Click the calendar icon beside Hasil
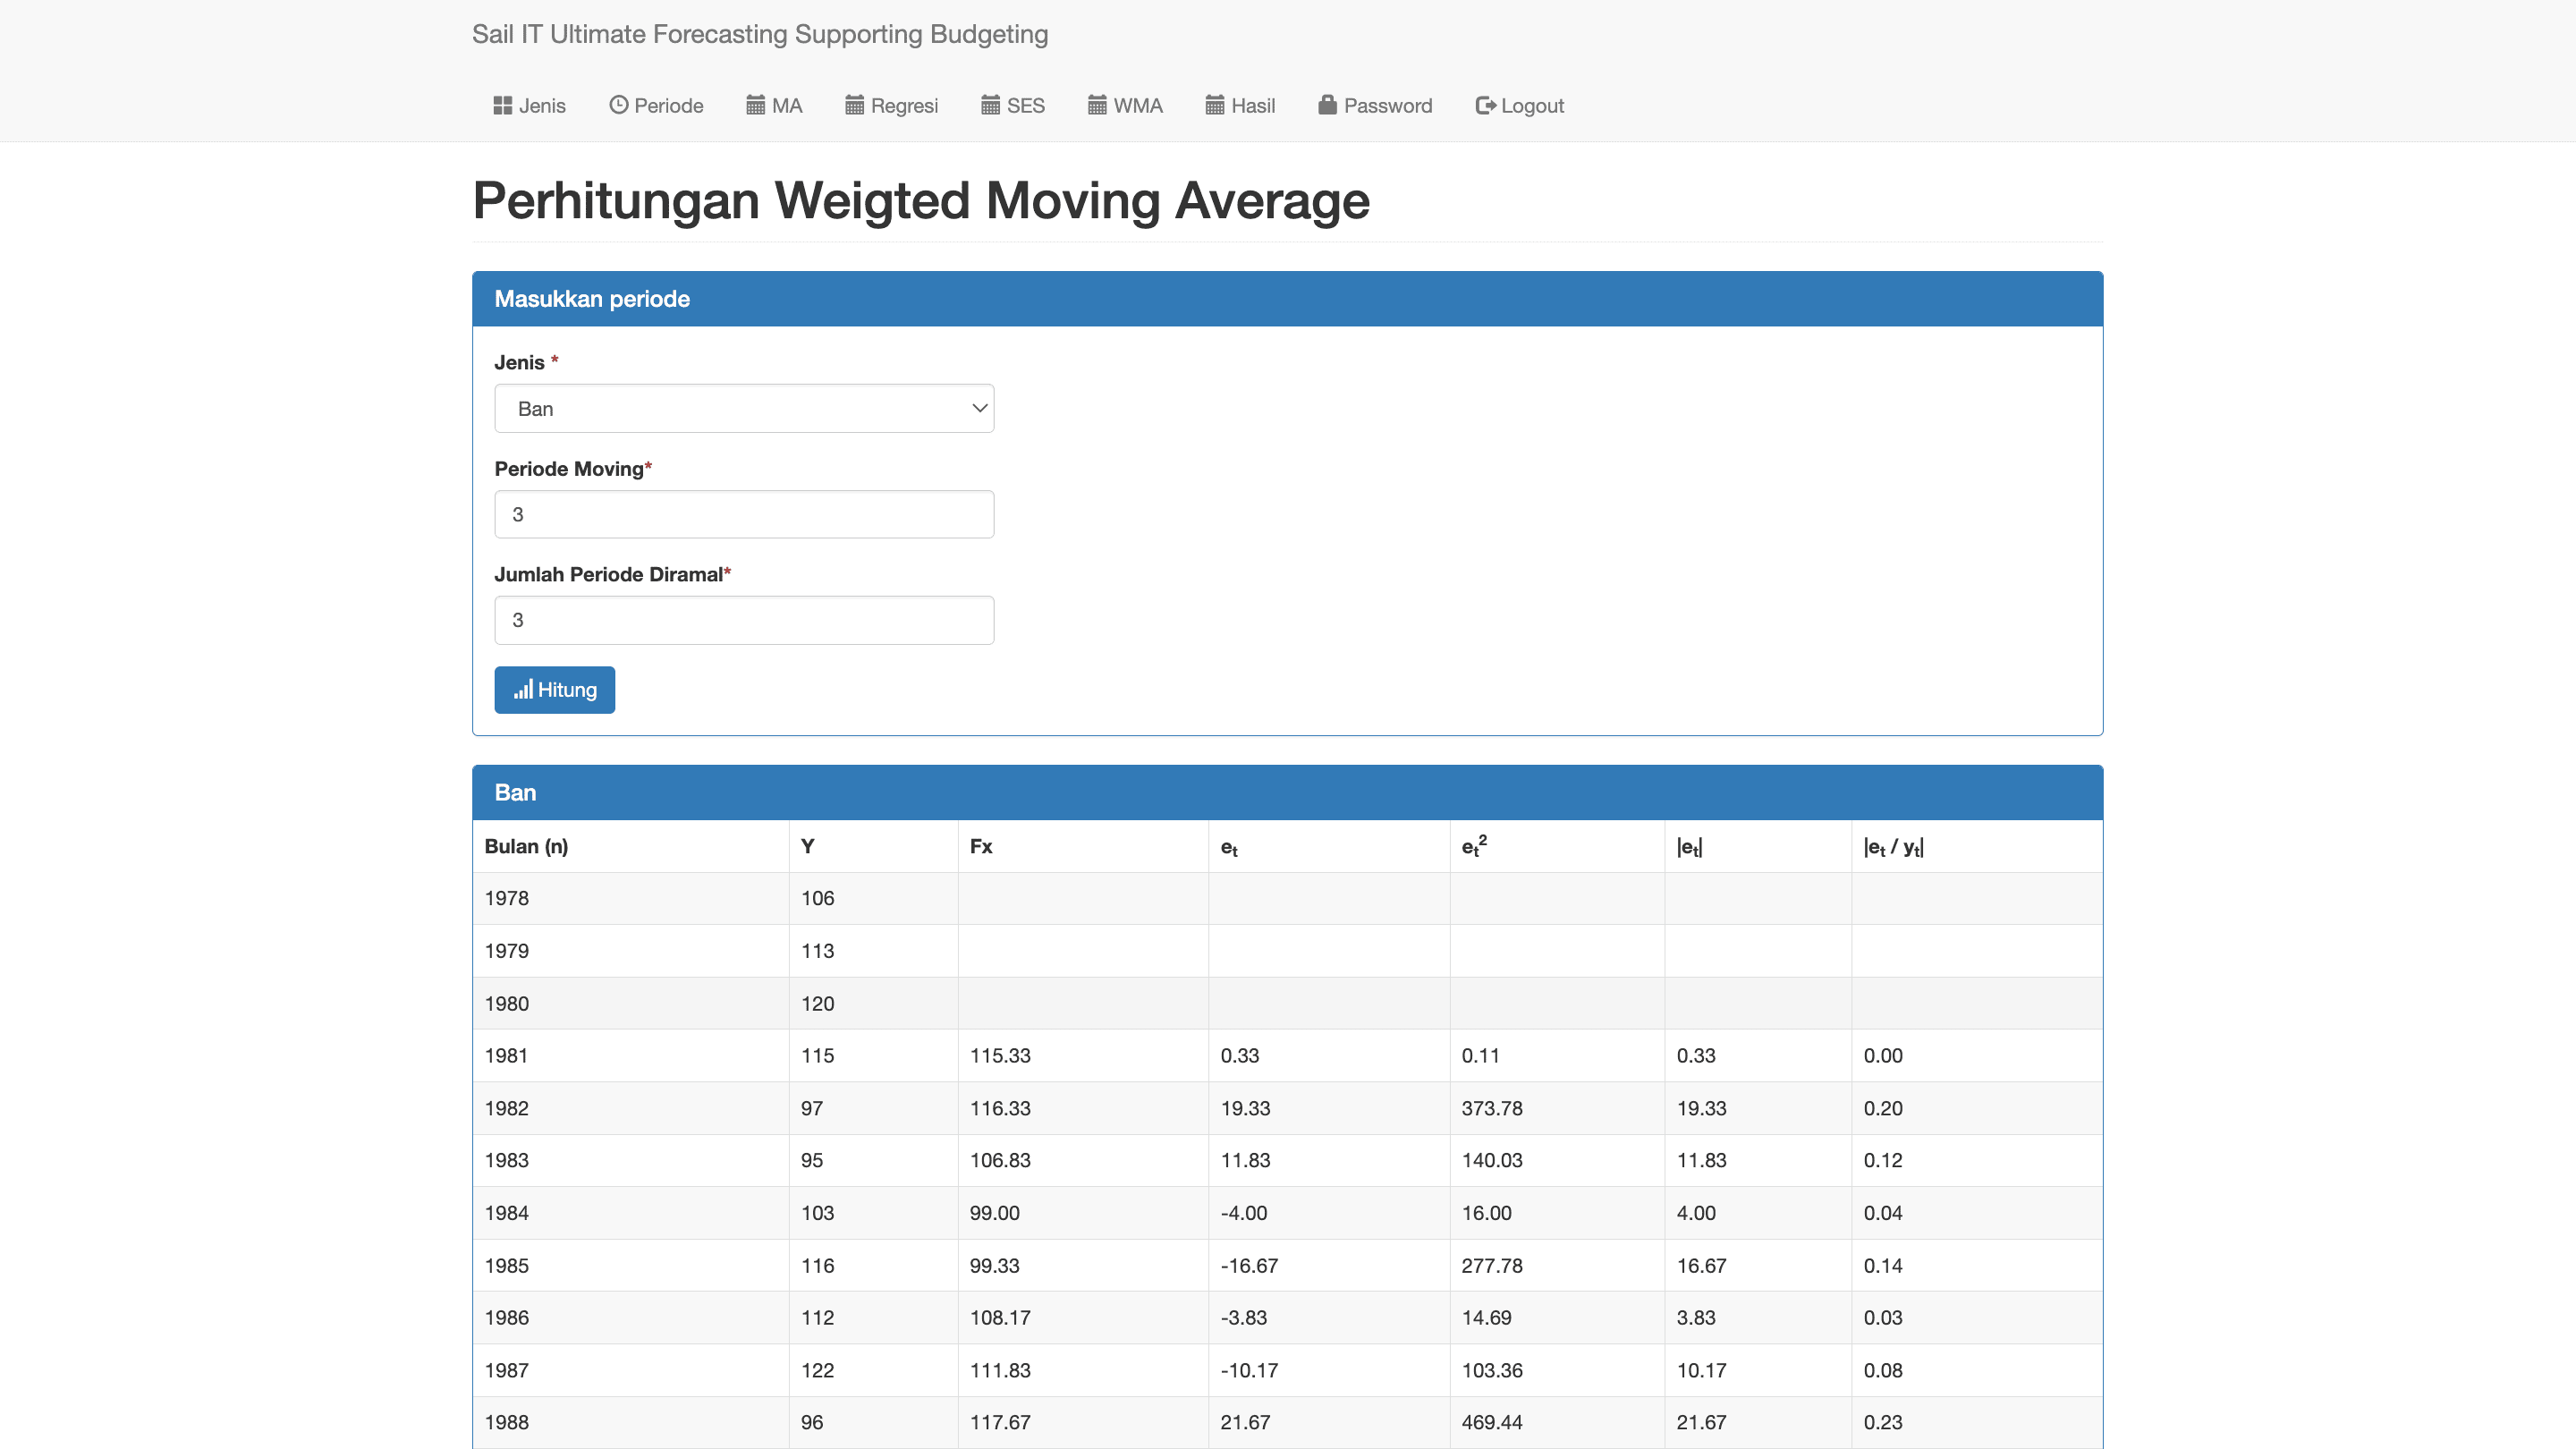 click(1214, 105)
